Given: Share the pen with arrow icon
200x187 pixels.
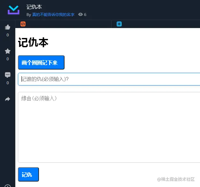Looking at the screenshot, I should 8,99.
